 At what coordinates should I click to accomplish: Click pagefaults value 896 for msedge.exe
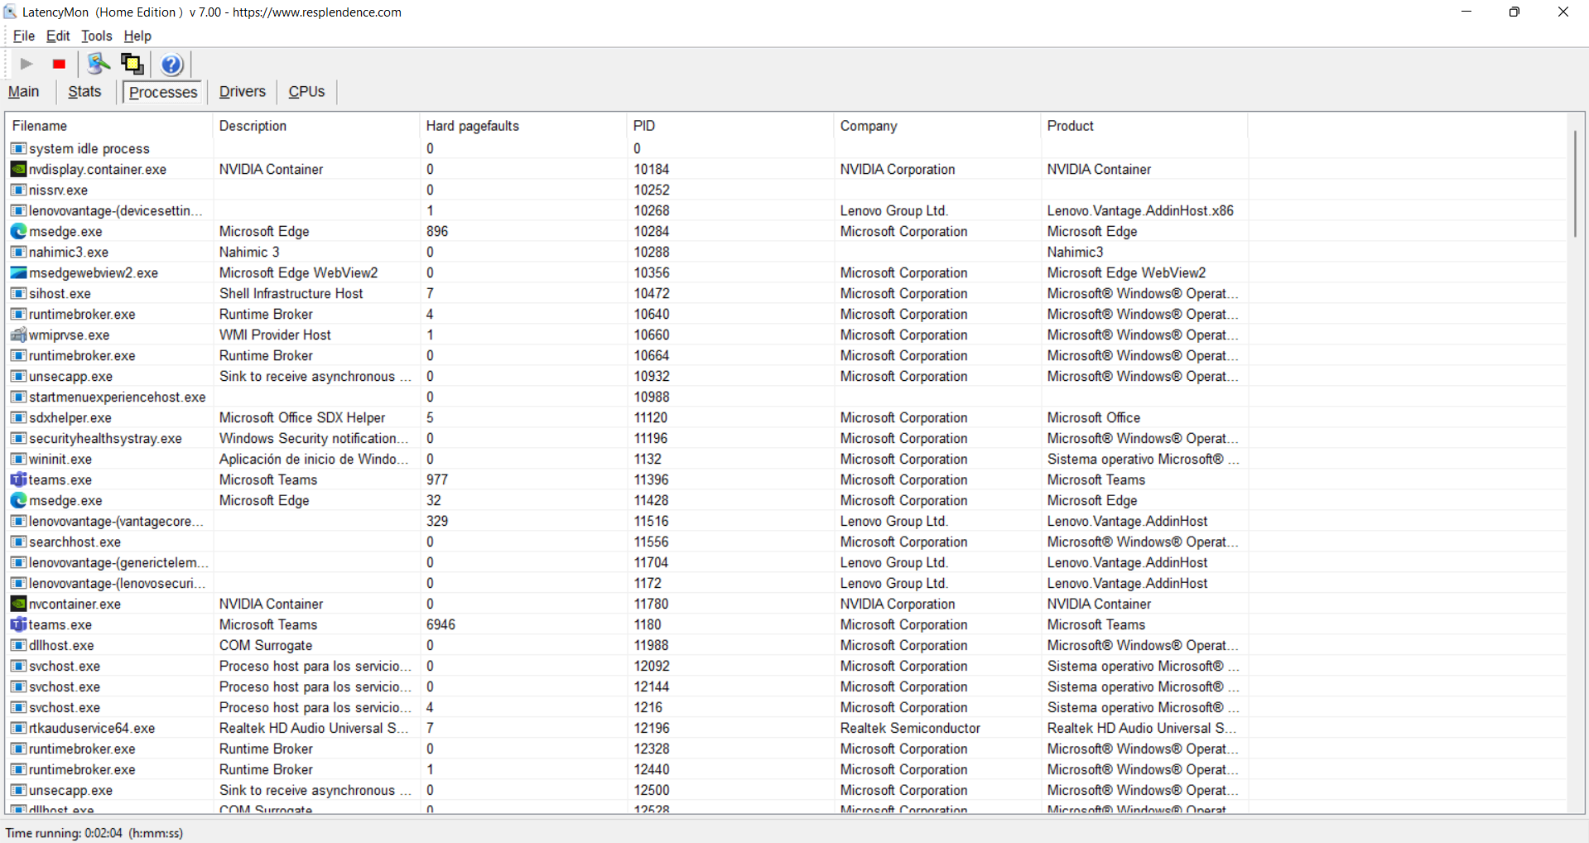pos(437,231)
